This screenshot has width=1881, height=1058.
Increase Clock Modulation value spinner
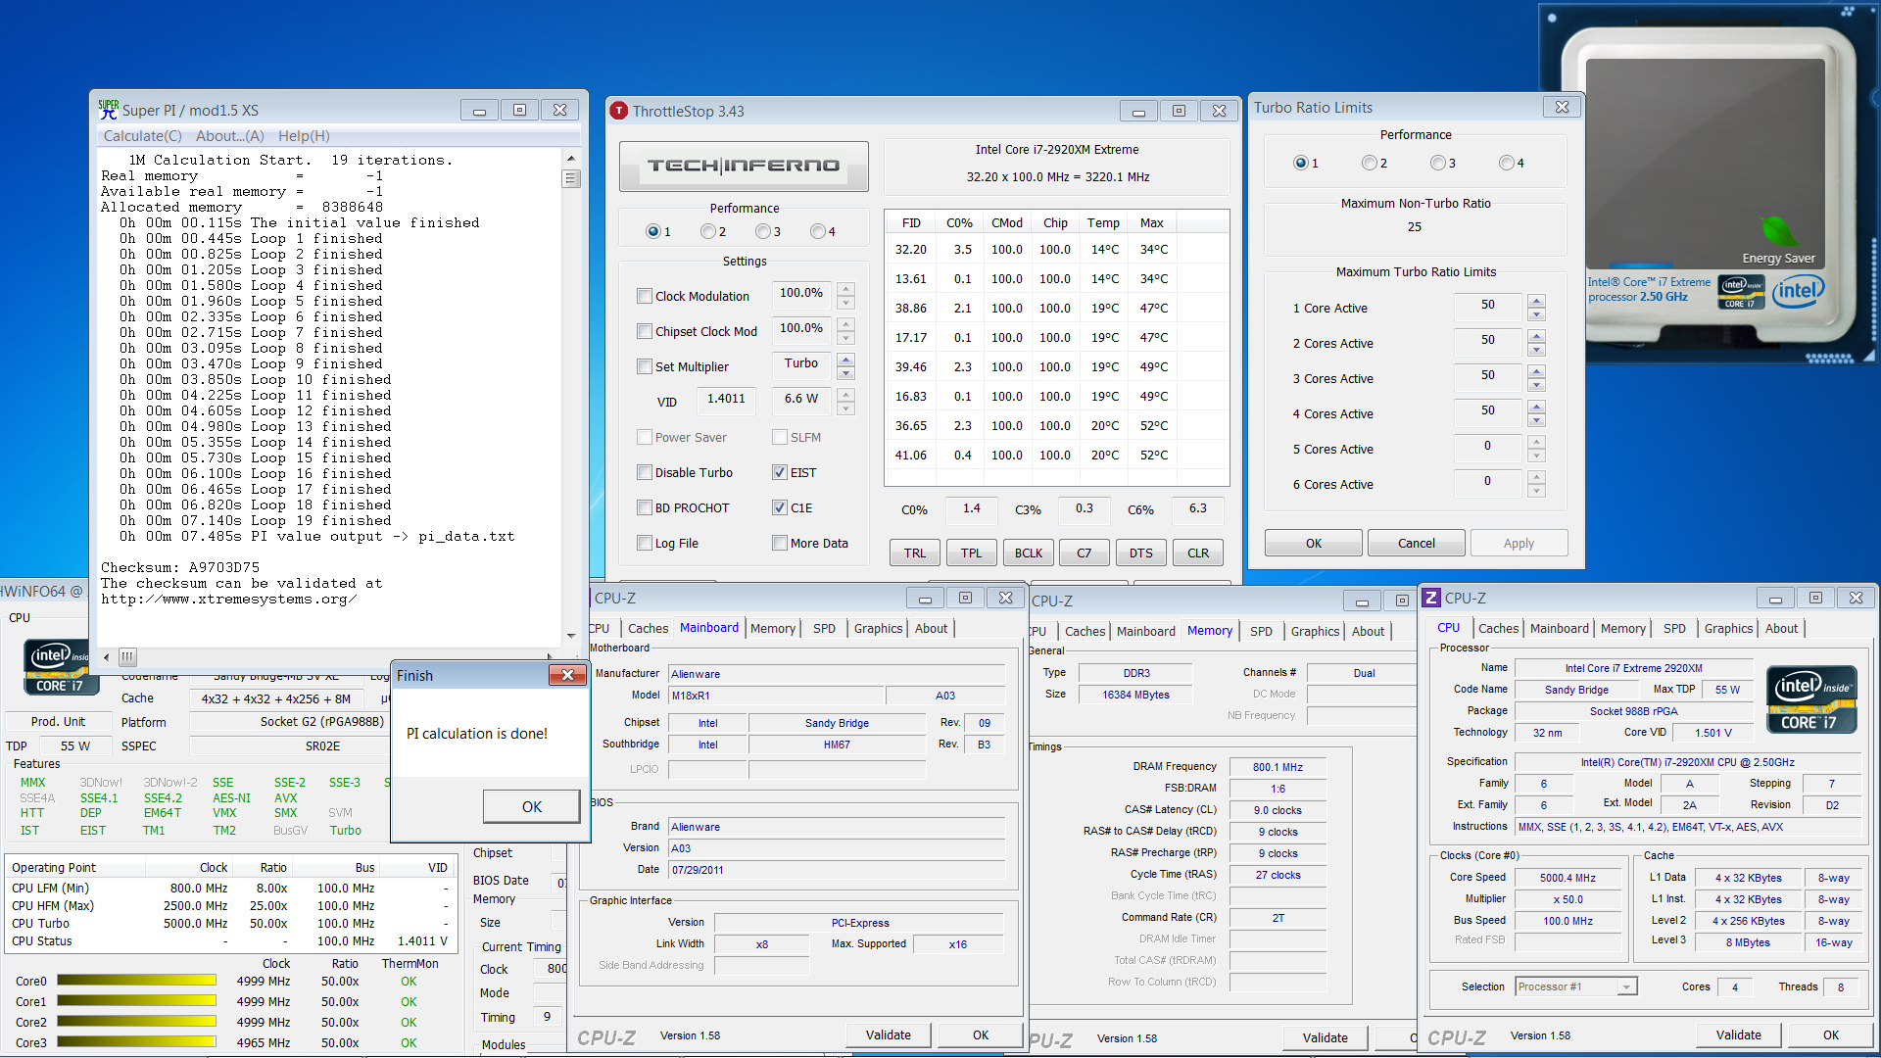click(x=846, y=288)
